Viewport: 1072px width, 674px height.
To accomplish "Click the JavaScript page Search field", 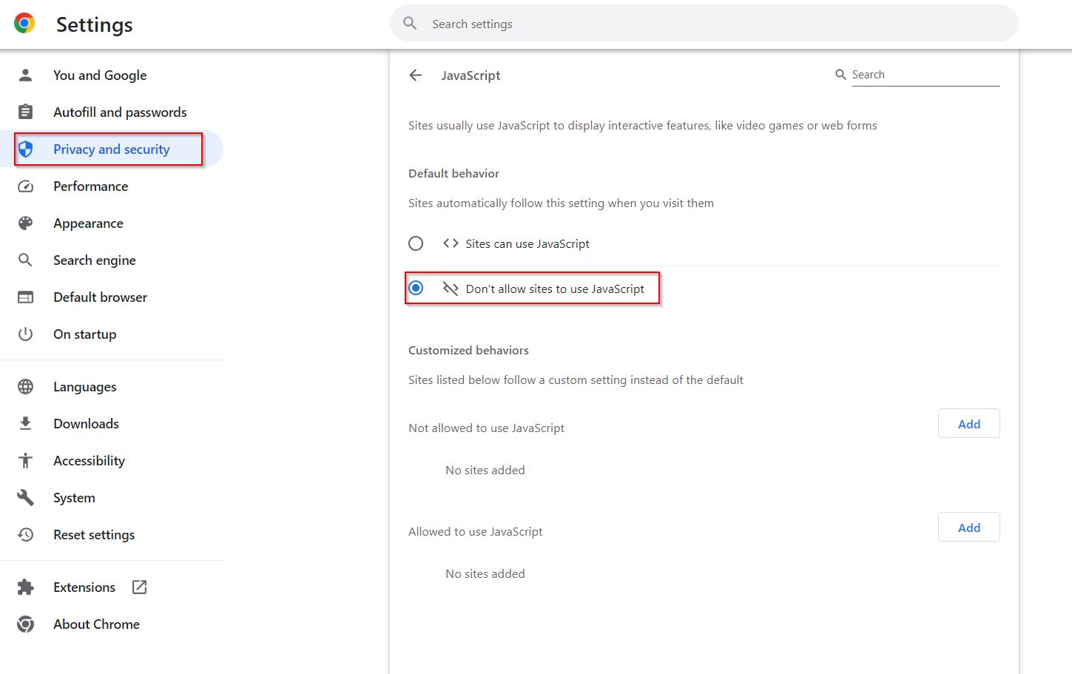I will 925,75.
